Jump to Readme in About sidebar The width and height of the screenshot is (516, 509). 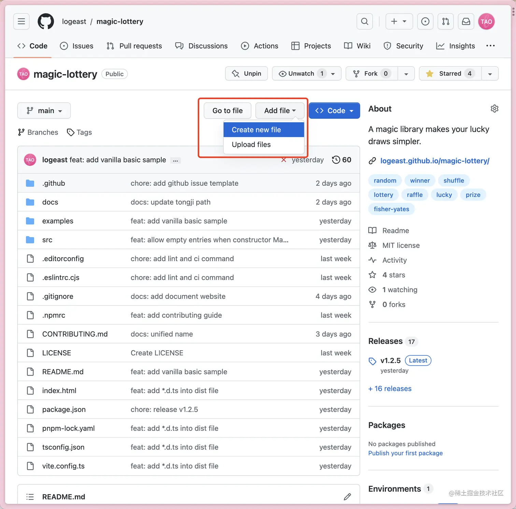pos(389,231)
